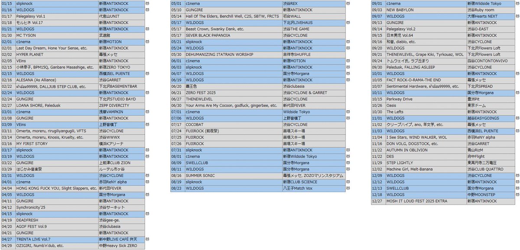Click the '八王子Match Vox' venue cell
This screenshot has width=520, height=250.
(313, 188)
